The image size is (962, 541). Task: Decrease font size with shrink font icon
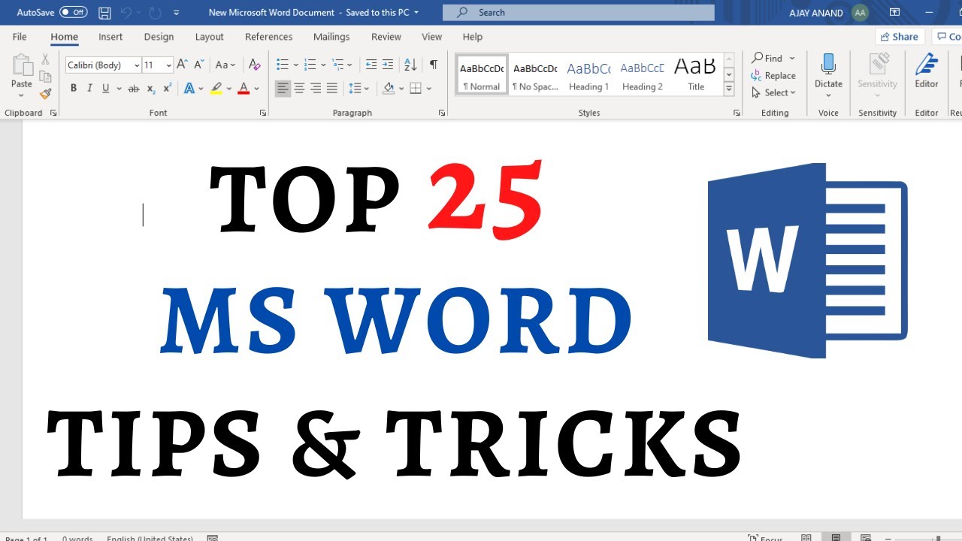coord(198,65)
